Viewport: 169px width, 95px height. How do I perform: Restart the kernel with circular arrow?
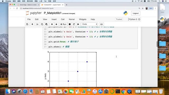[x=74, y=24]
